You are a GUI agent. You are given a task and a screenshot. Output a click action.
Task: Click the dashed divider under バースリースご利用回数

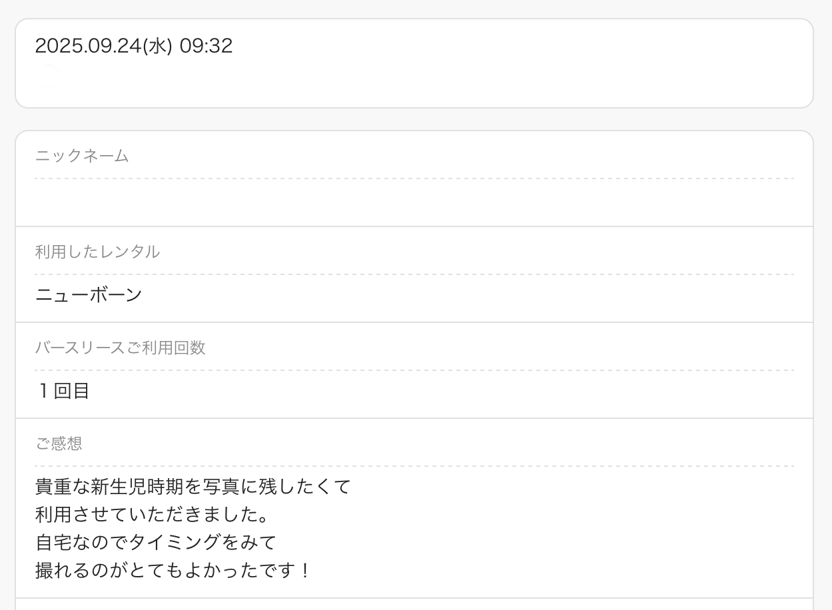pos(414,370)
